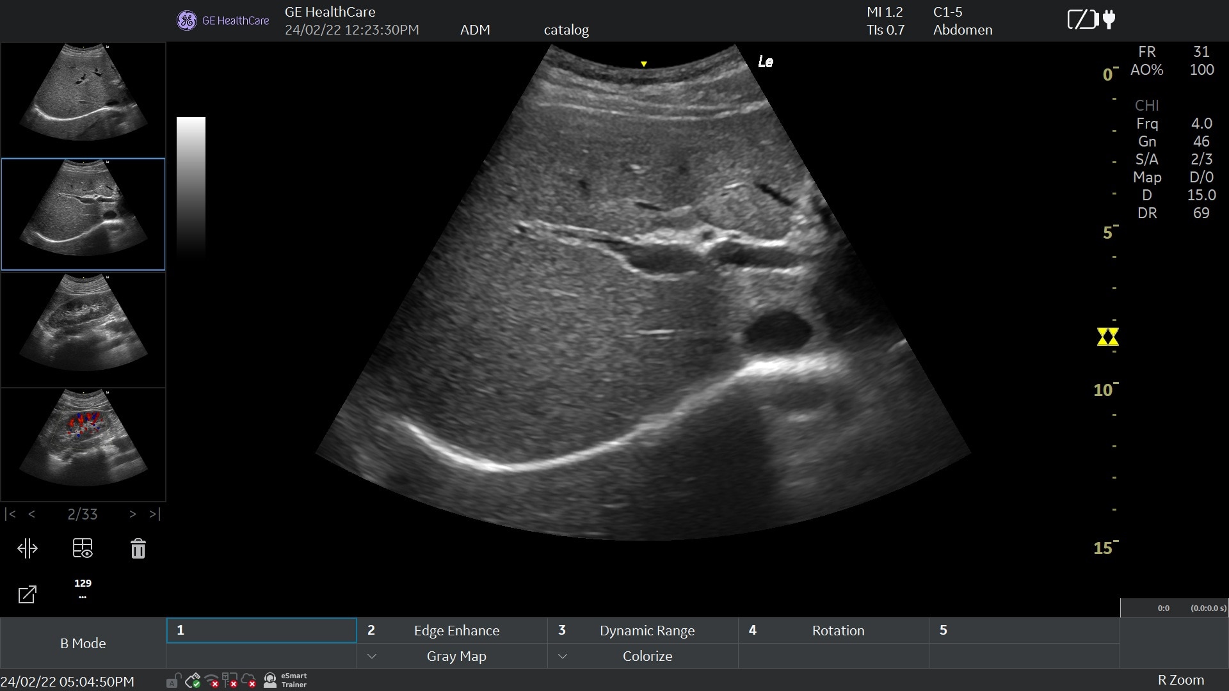This screenshot has height=691, width=1229.
Task: Click the caps lock status icon
Action: pyautogui.click(x=173, y=681)
